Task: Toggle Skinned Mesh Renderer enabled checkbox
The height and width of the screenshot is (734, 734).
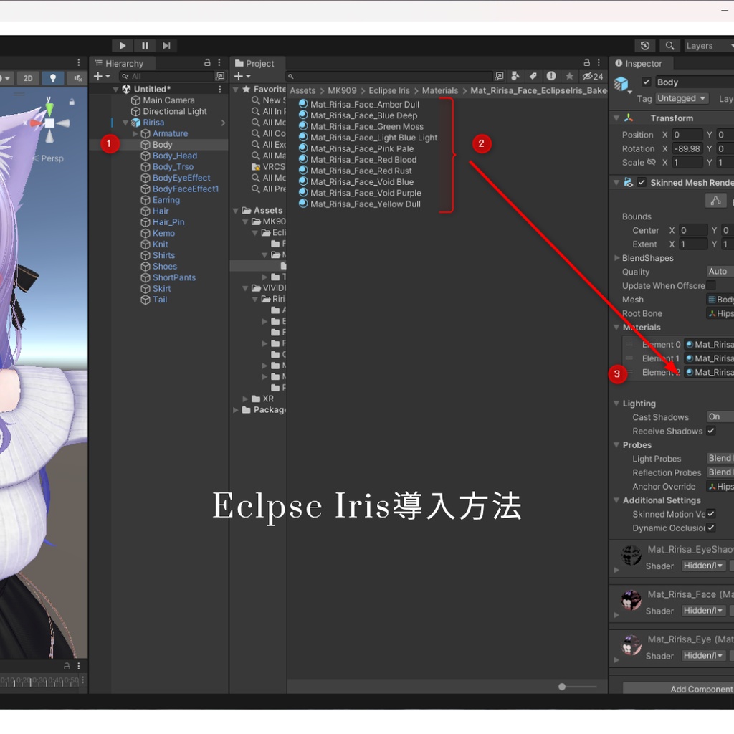Action: [x=642, y=183]
